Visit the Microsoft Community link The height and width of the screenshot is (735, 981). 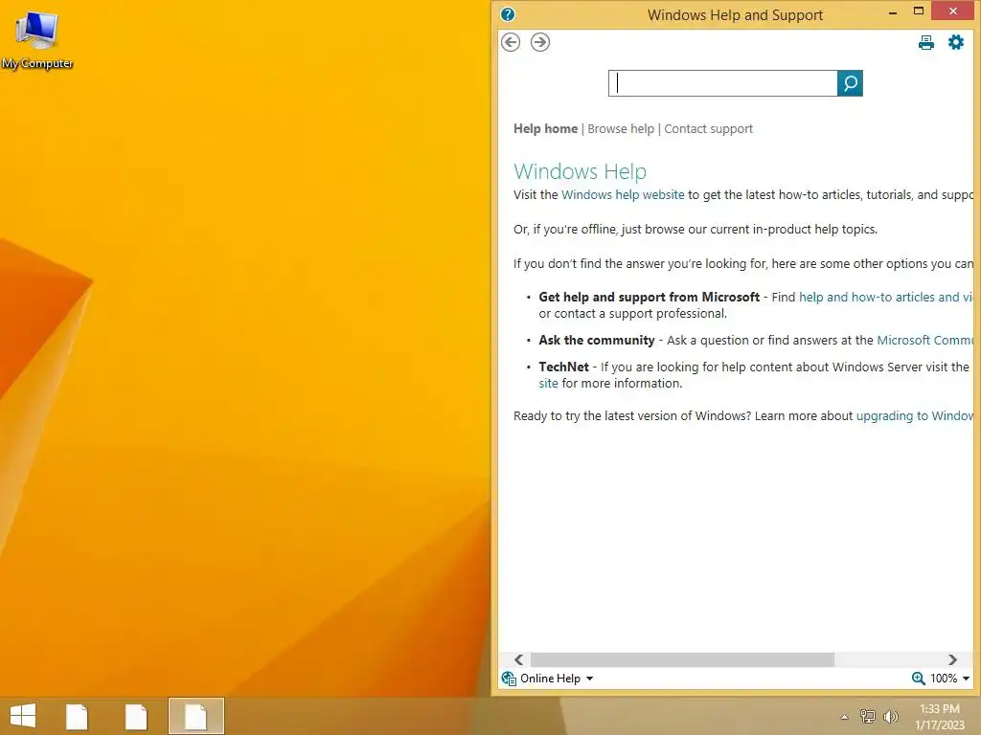(924, 341)
